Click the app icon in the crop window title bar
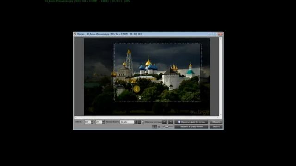The width and height of the screenshot is (296, 166). coord(75,34)
